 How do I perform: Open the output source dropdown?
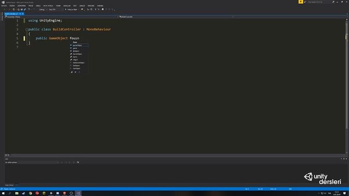(32, 162)
